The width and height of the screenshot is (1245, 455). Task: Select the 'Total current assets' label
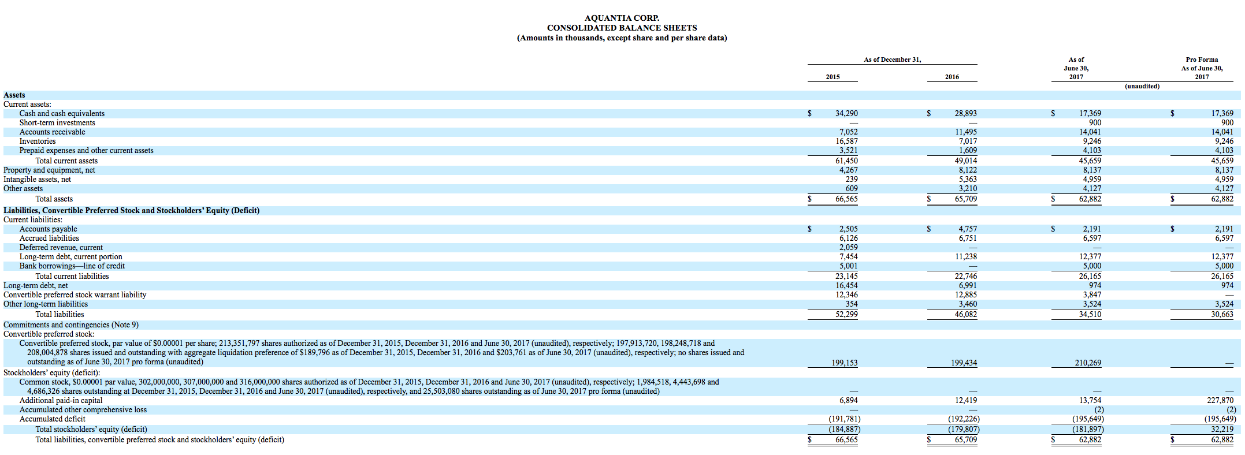66,161
